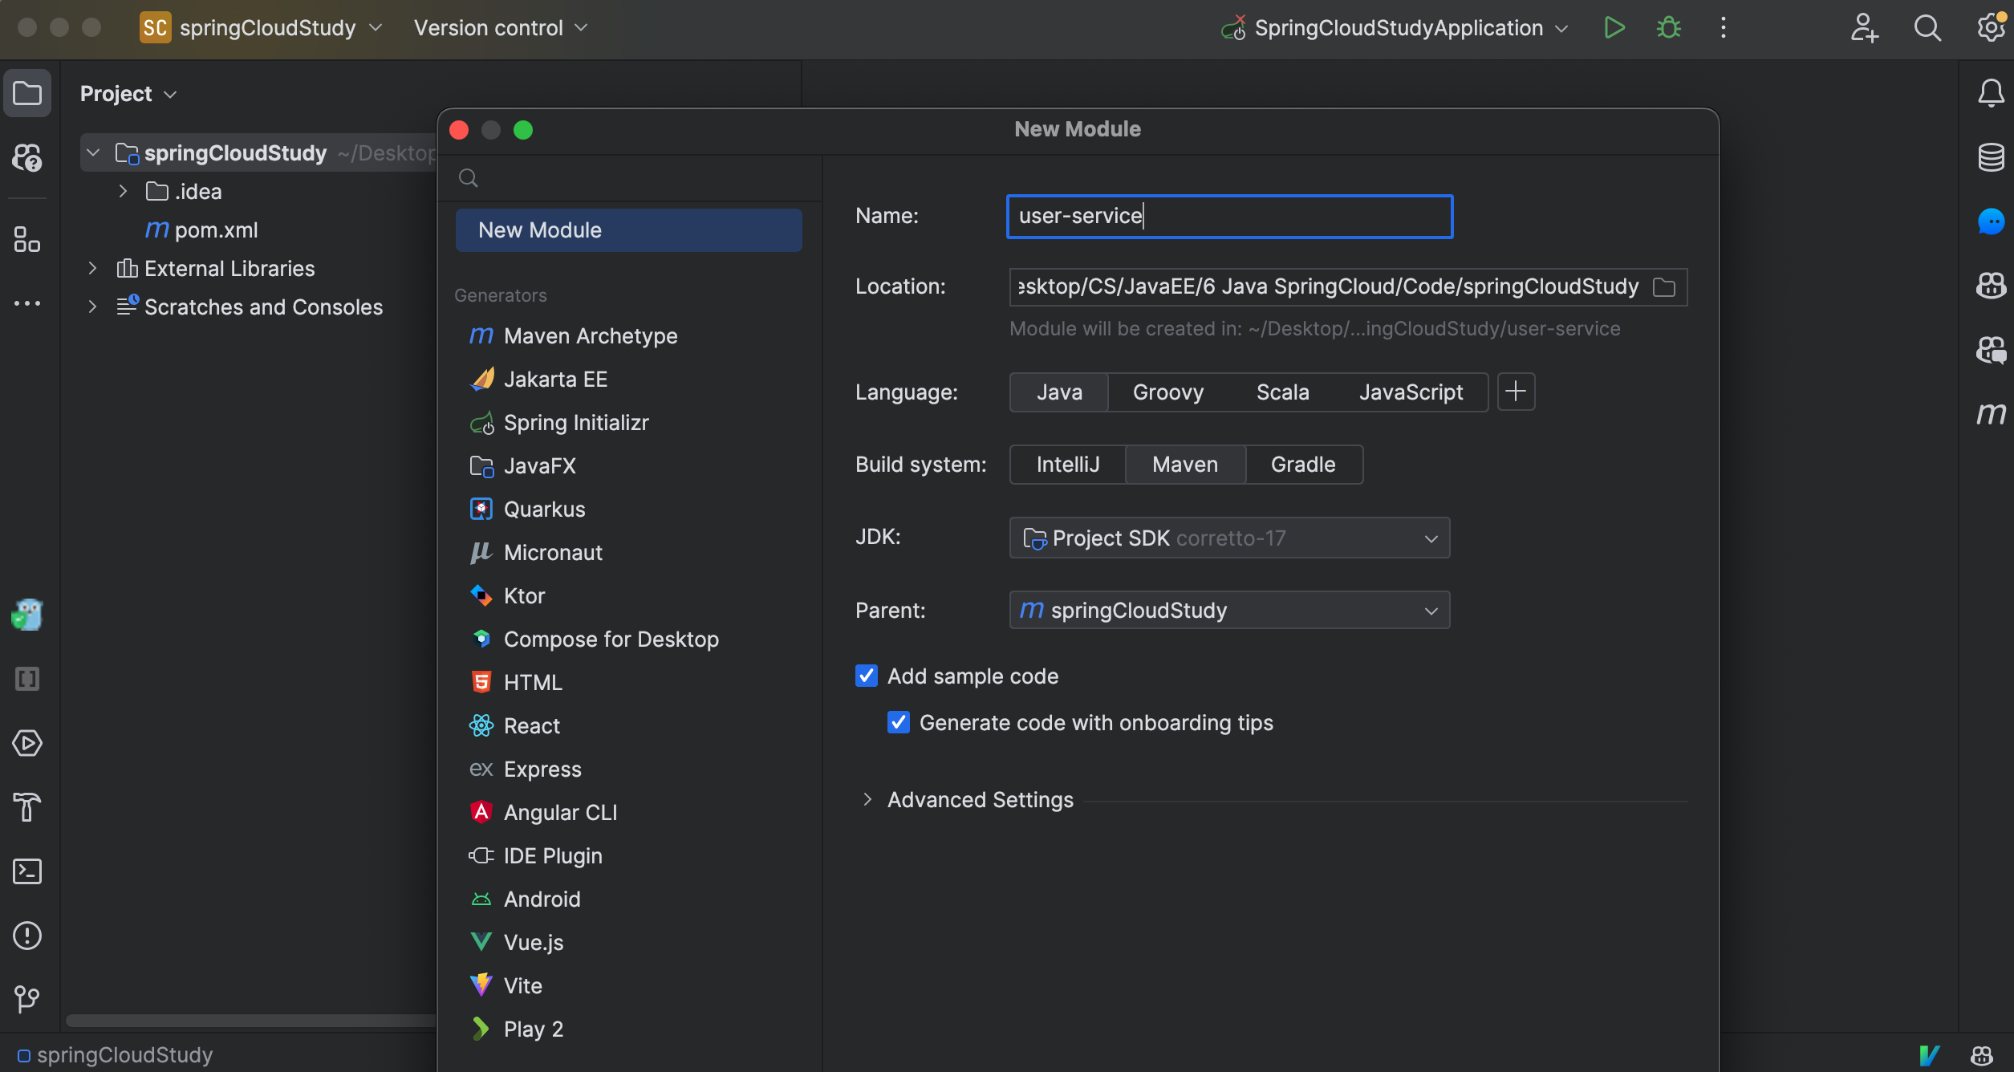2014x1072 pixels.
Task: Select Groovy language option
Action: click(x=1168, y=392)
